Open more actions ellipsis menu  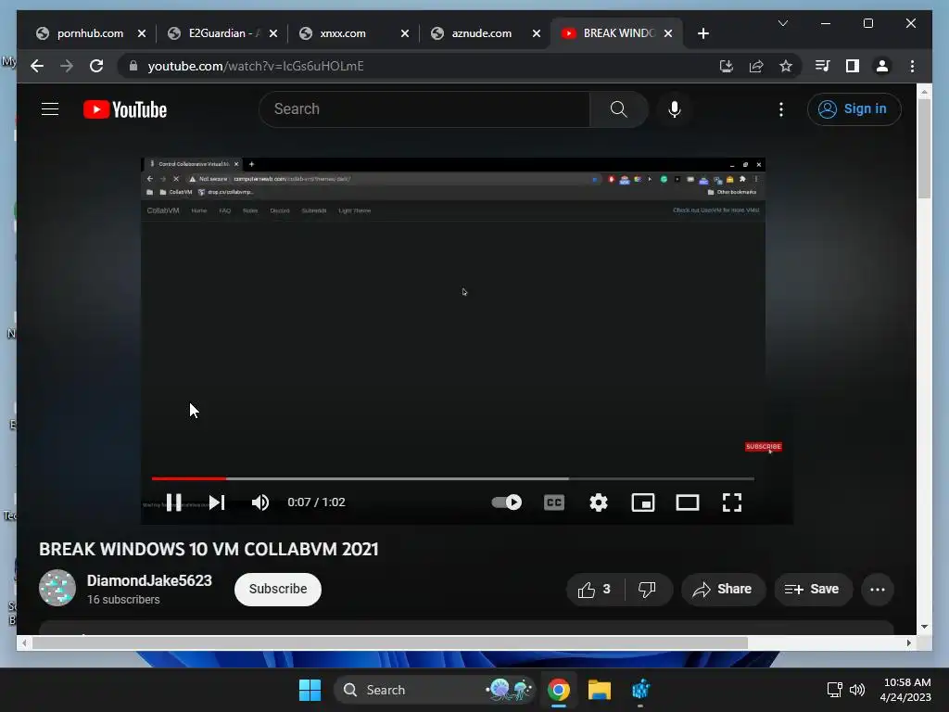coord(878,590)
